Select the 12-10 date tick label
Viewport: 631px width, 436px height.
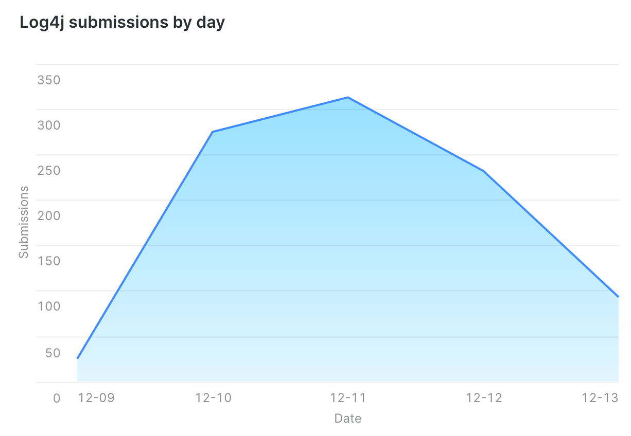214,398
